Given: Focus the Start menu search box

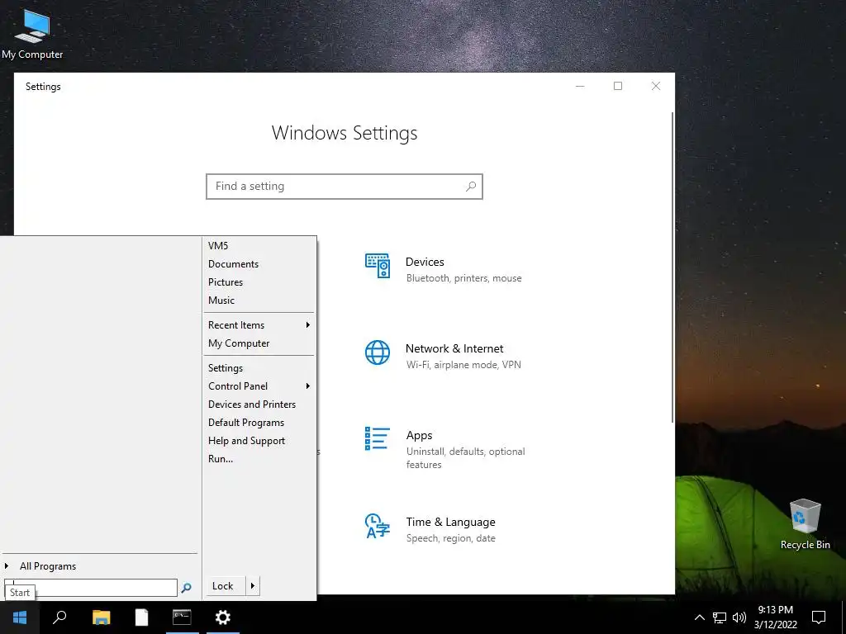Looking at the screenshot, I should [91, 588].
